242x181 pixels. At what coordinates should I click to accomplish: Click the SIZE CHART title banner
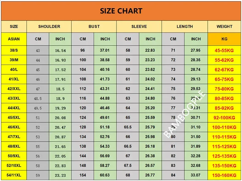pyautogui.click(x=121, y=11)
